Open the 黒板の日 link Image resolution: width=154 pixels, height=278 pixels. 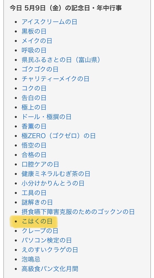point(34,31)
